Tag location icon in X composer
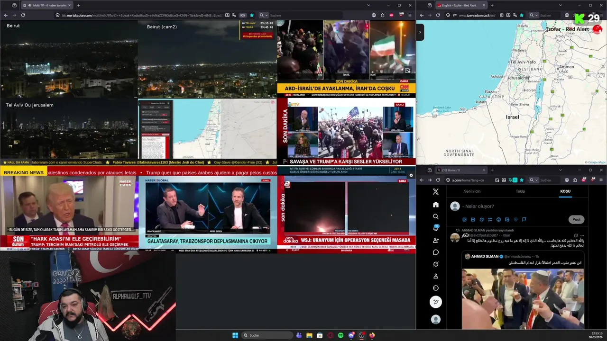607x341 pixels. point(515,219)
